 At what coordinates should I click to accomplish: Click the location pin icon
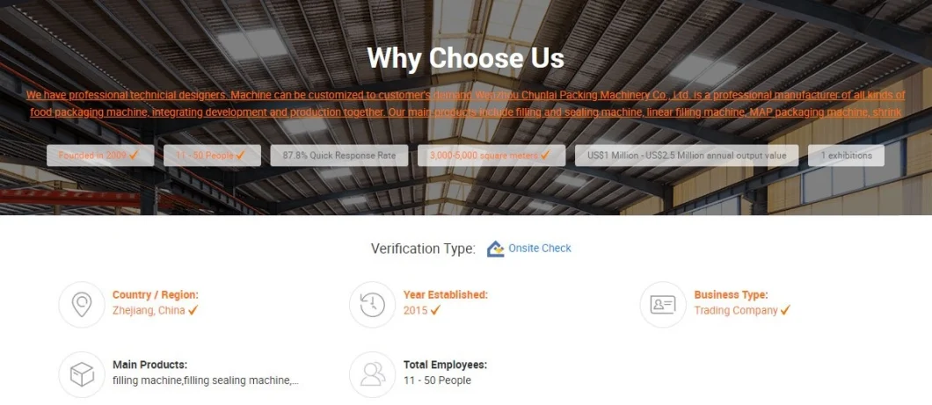(82, 305)
